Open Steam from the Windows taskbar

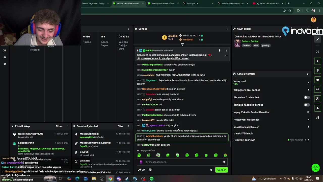tap(127, 179)
